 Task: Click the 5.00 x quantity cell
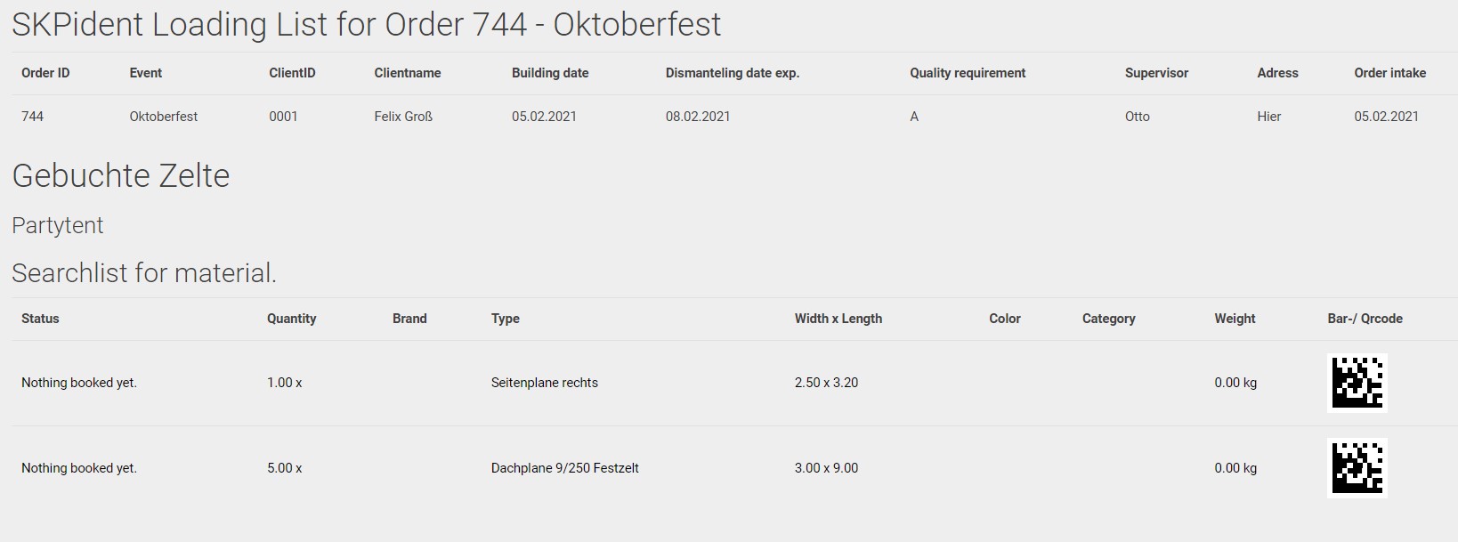pos(284,468)
